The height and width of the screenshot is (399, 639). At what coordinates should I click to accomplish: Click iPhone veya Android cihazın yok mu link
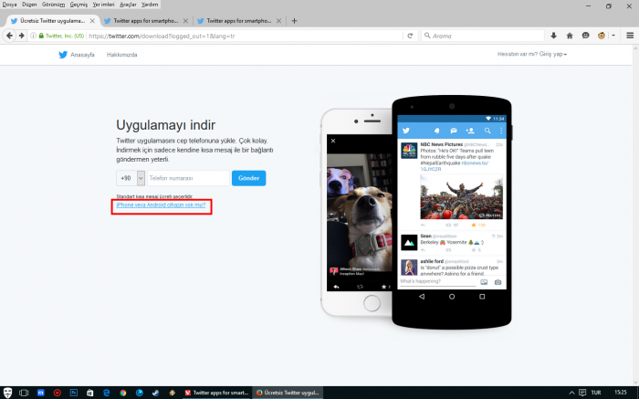point(161,205)
